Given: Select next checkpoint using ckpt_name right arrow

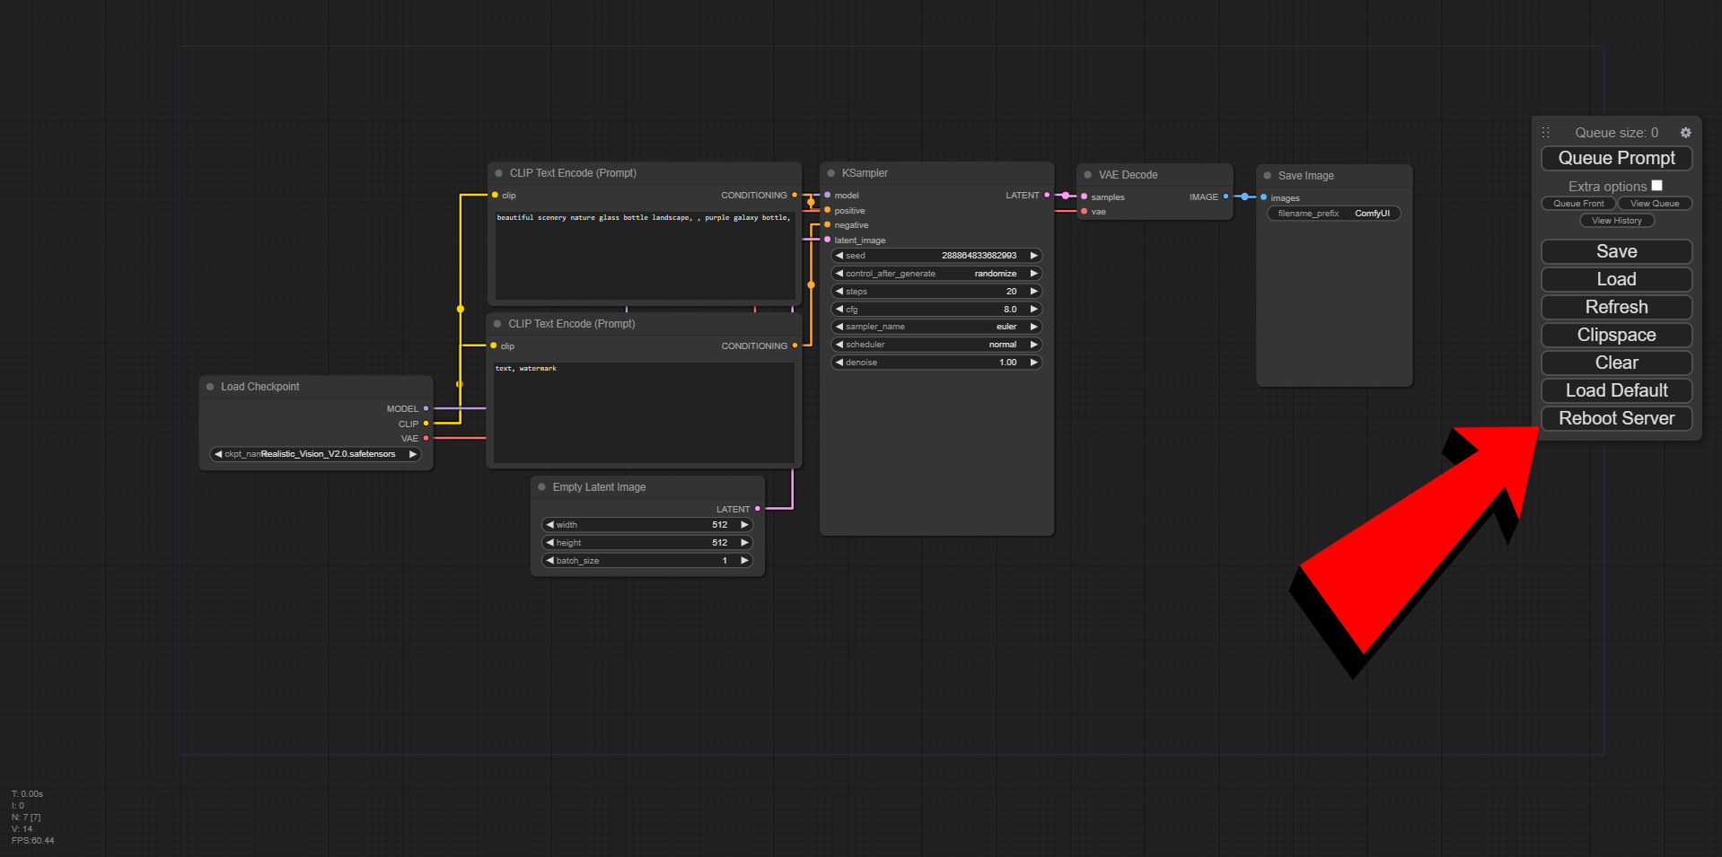Looking at the screenshot, I should tap(413, 454).
